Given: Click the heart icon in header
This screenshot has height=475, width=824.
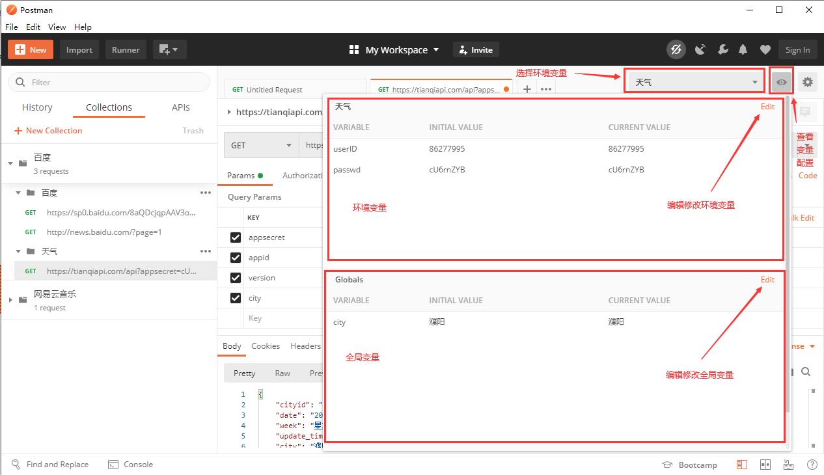Looking at the screenshot, I should click(765, 49).
